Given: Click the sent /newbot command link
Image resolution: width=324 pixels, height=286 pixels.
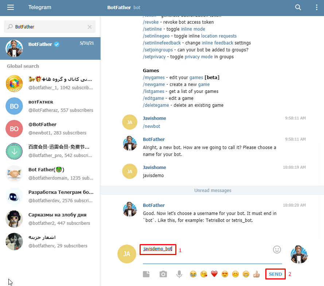Looking at the screenshot, I should [152, 126].
